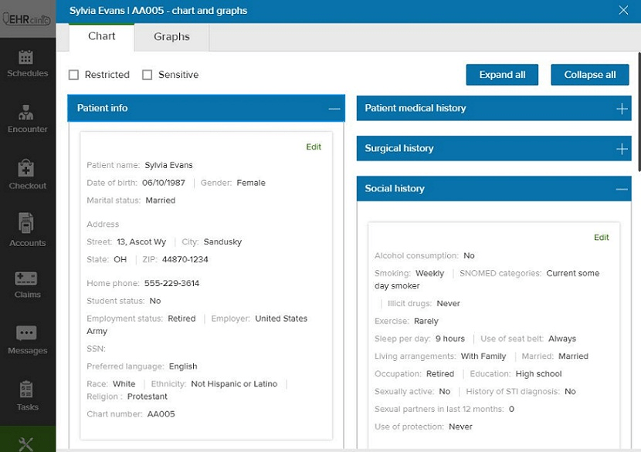
Task: Enable the Restricted checkbox
Action: coord(74,75)
